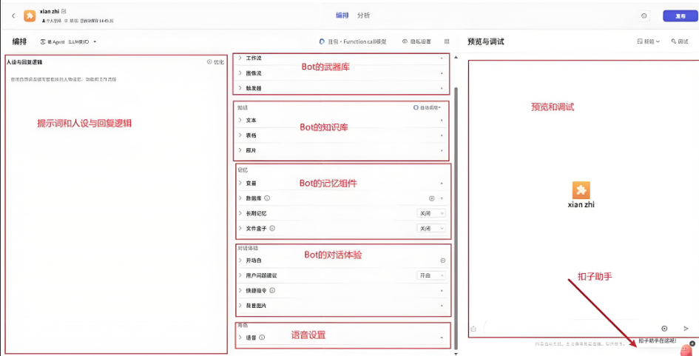Viewport: 699px width, 356px height.
Task: Add a 文本 knowledge item
Action: 442,121
